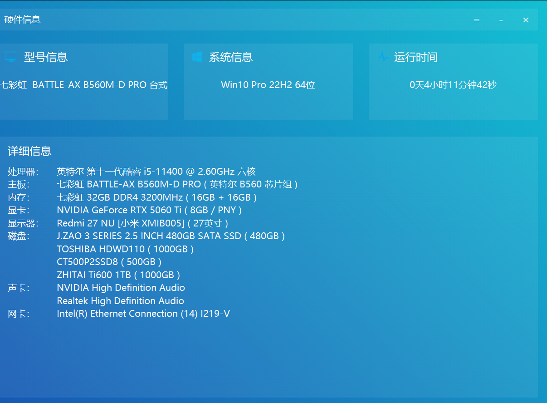Click the uptime value 0天4小时11分钟42秒

tap(453, 85)
